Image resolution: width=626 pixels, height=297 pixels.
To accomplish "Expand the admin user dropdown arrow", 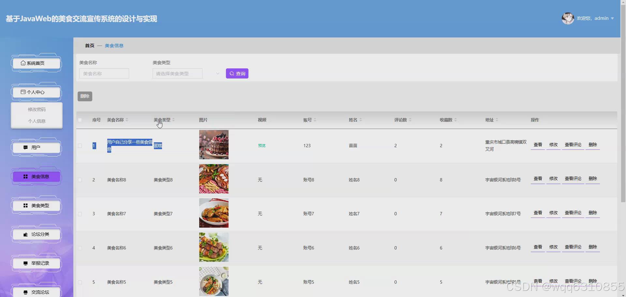I will click(612, 19).
